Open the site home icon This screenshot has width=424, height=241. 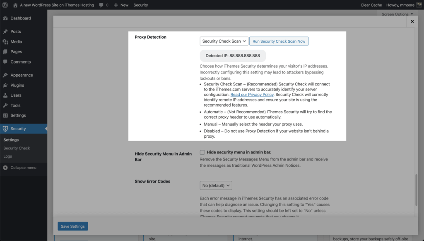[x=15, y=5]
